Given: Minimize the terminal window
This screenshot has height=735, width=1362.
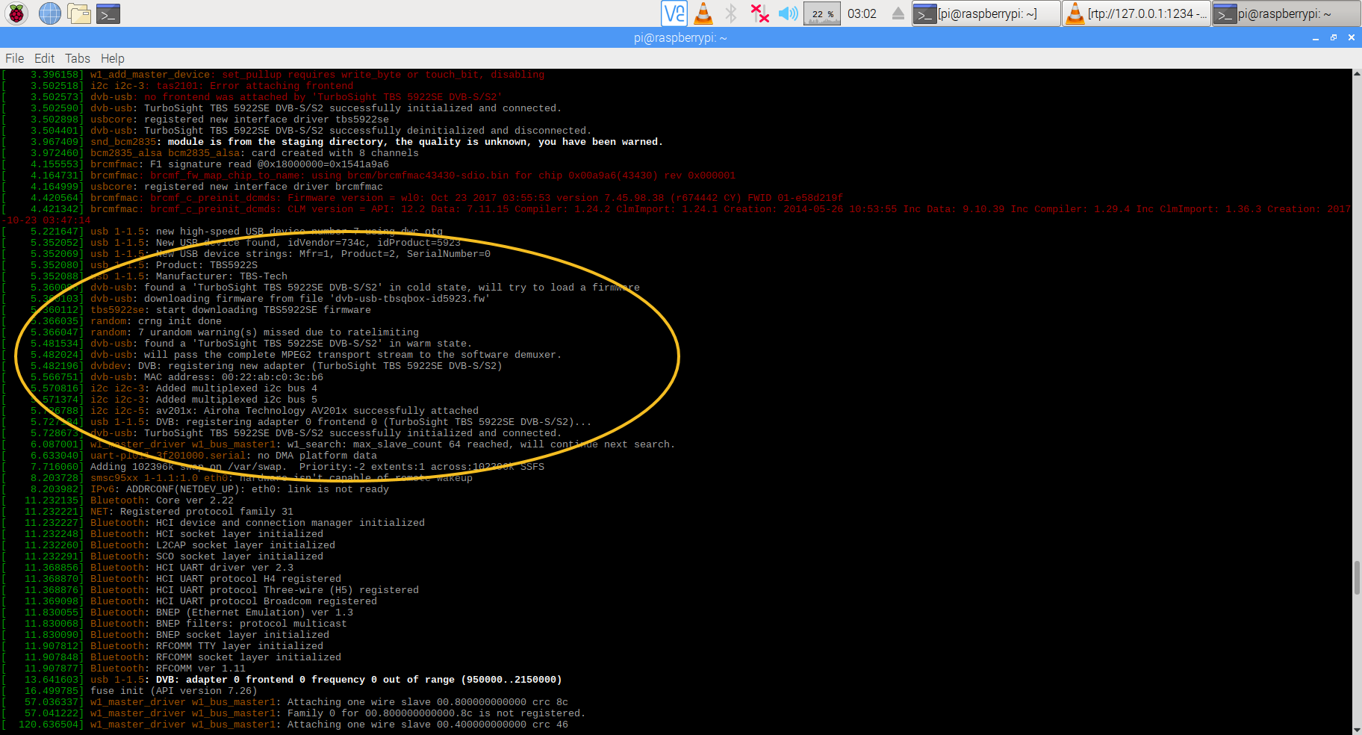Looking at the screenshot, I should [1316, 37].
